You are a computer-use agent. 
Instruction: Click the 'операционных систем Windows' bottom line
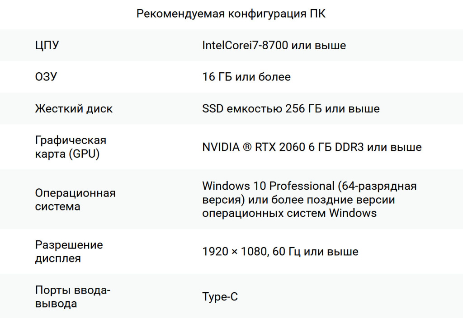point(289,213)
